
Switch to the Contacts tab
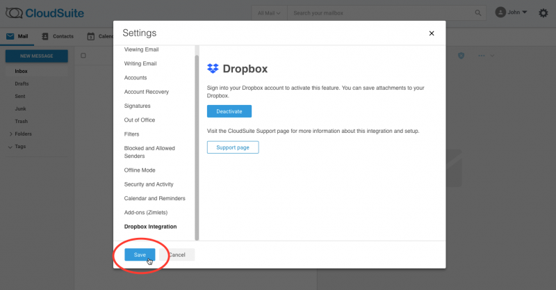(58, 36)
